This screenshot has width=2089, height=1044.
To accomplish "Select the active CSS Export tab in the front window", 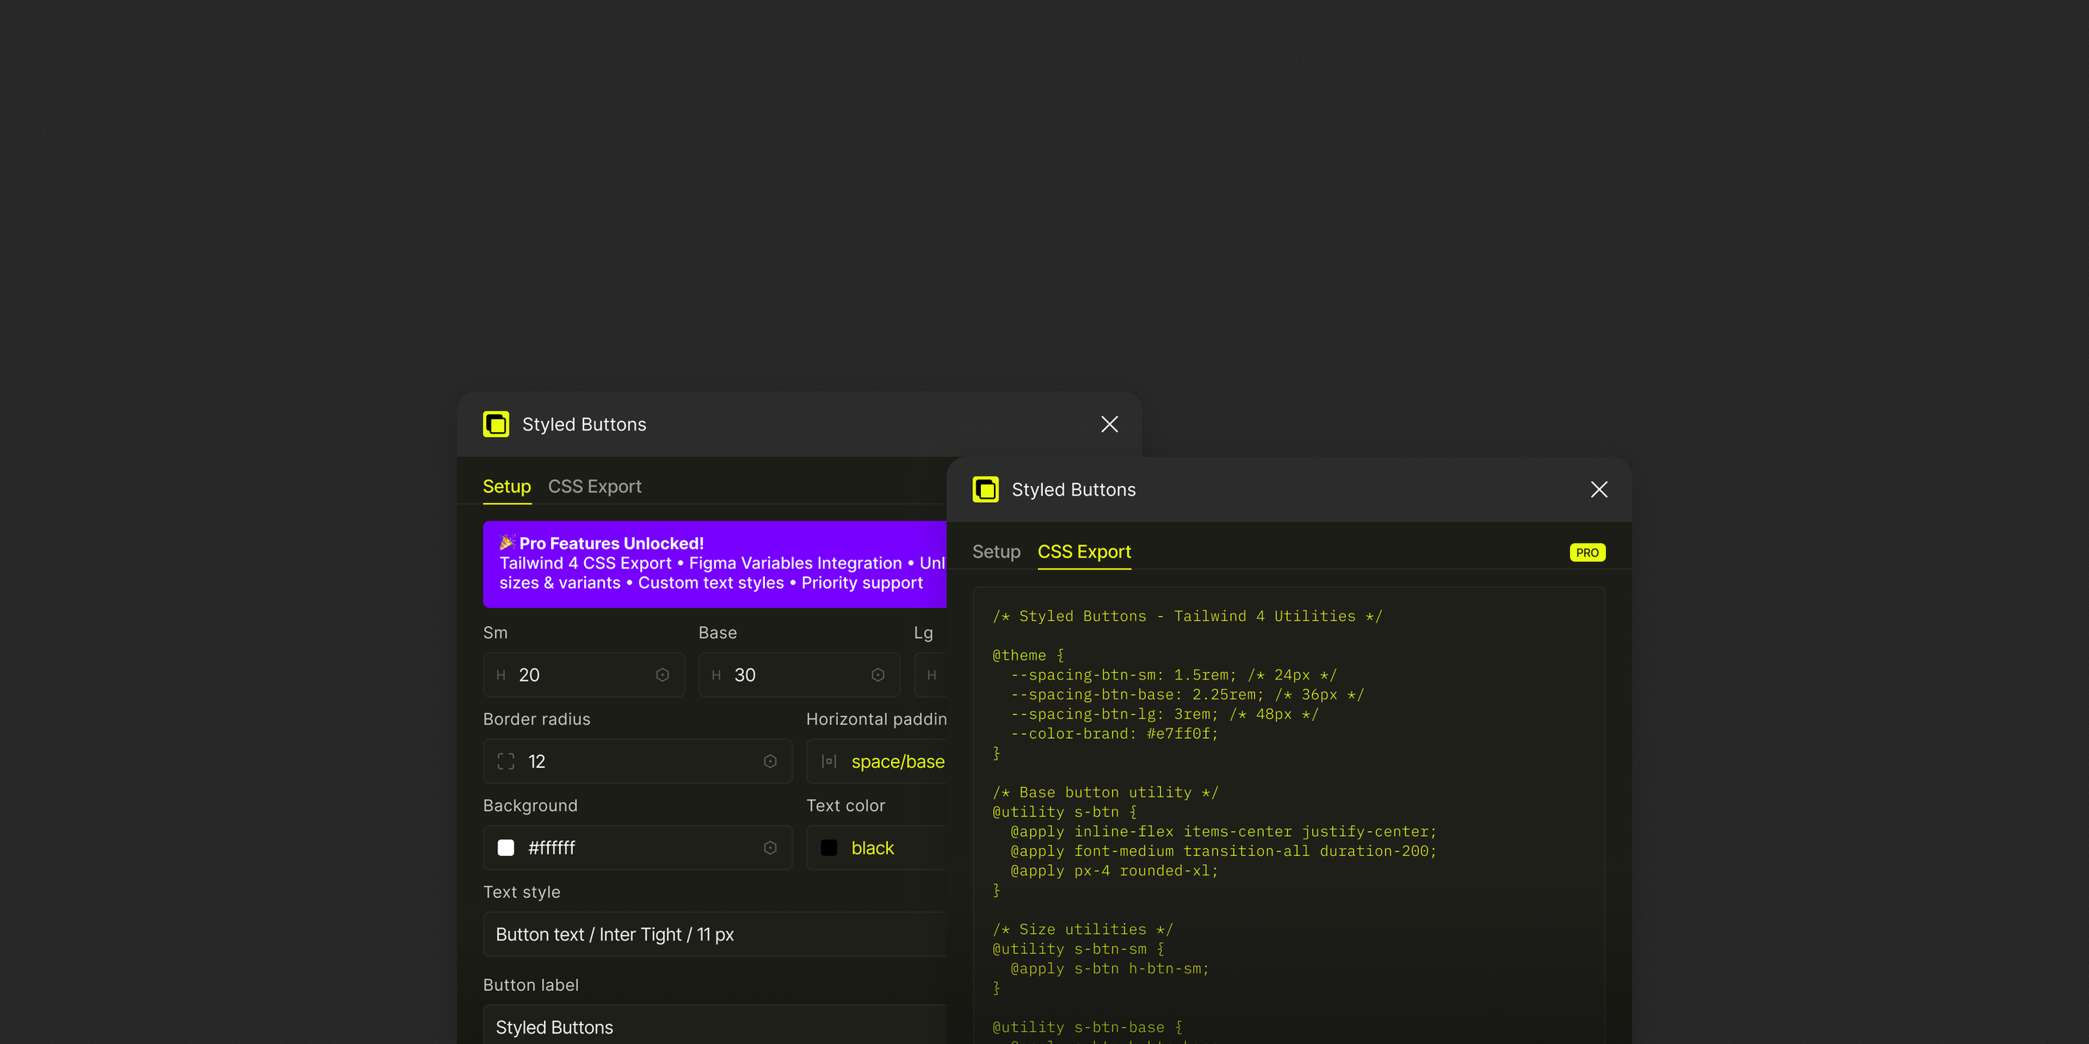I will pos(1083,552).
